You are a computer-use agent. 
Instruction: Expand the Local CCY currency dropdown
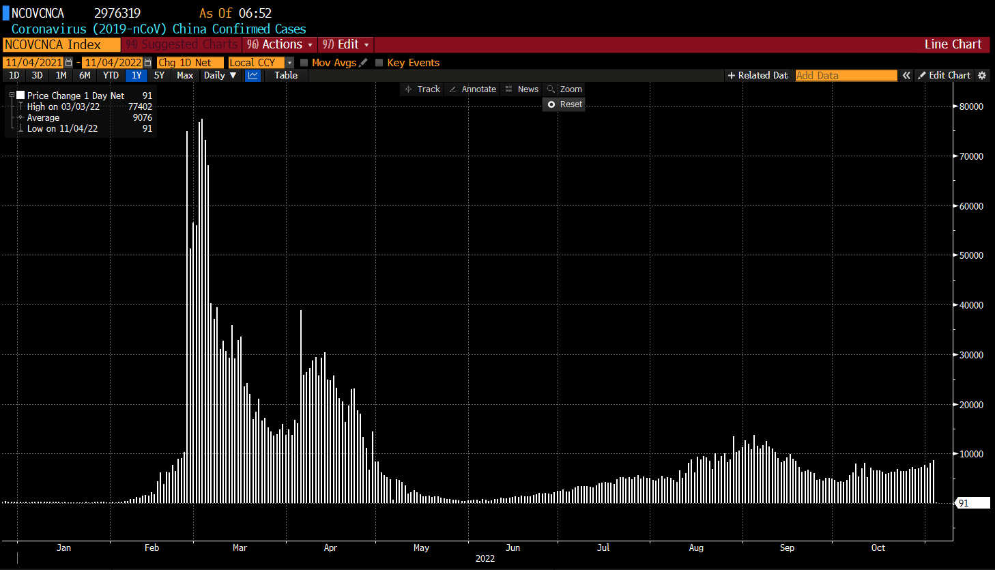click(289, 63)
